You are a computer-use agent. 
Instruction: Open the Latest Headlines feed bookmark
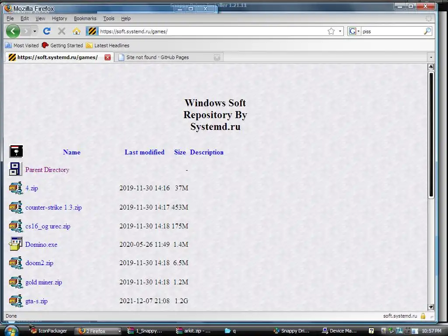point(108,45)
